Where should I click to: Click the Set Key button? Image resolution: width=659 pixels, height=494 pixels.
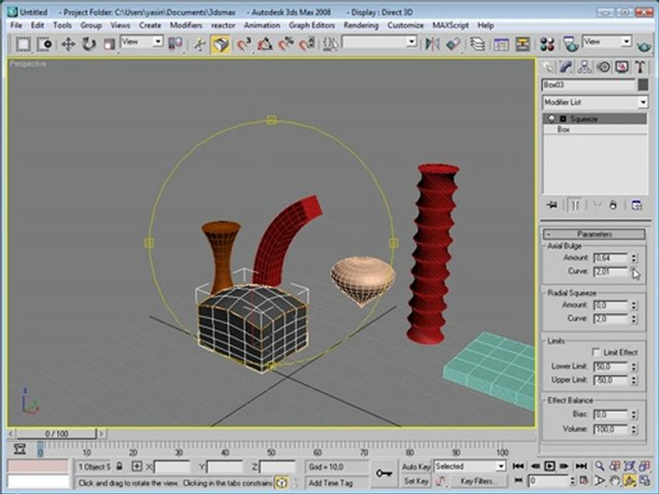point(416,482)
